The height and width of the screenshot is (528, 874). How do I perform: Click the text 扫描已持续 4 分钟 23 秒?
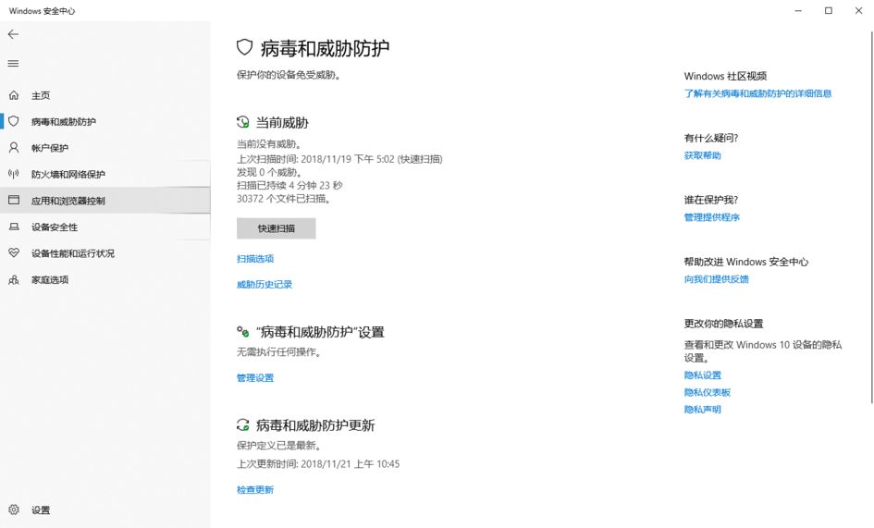(289, 185)
